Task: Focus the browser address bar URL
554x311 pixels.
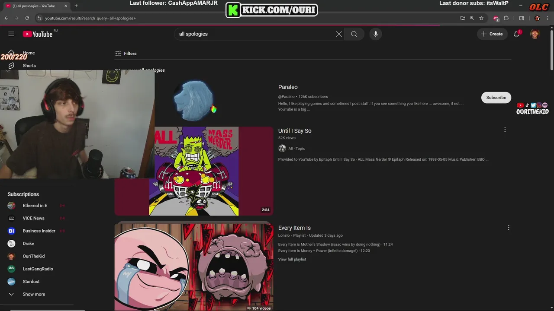Action: (x=90, y=18)
